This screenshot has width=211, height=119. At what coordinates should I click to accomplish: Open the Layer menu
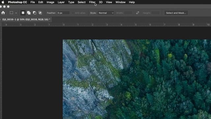61,2
